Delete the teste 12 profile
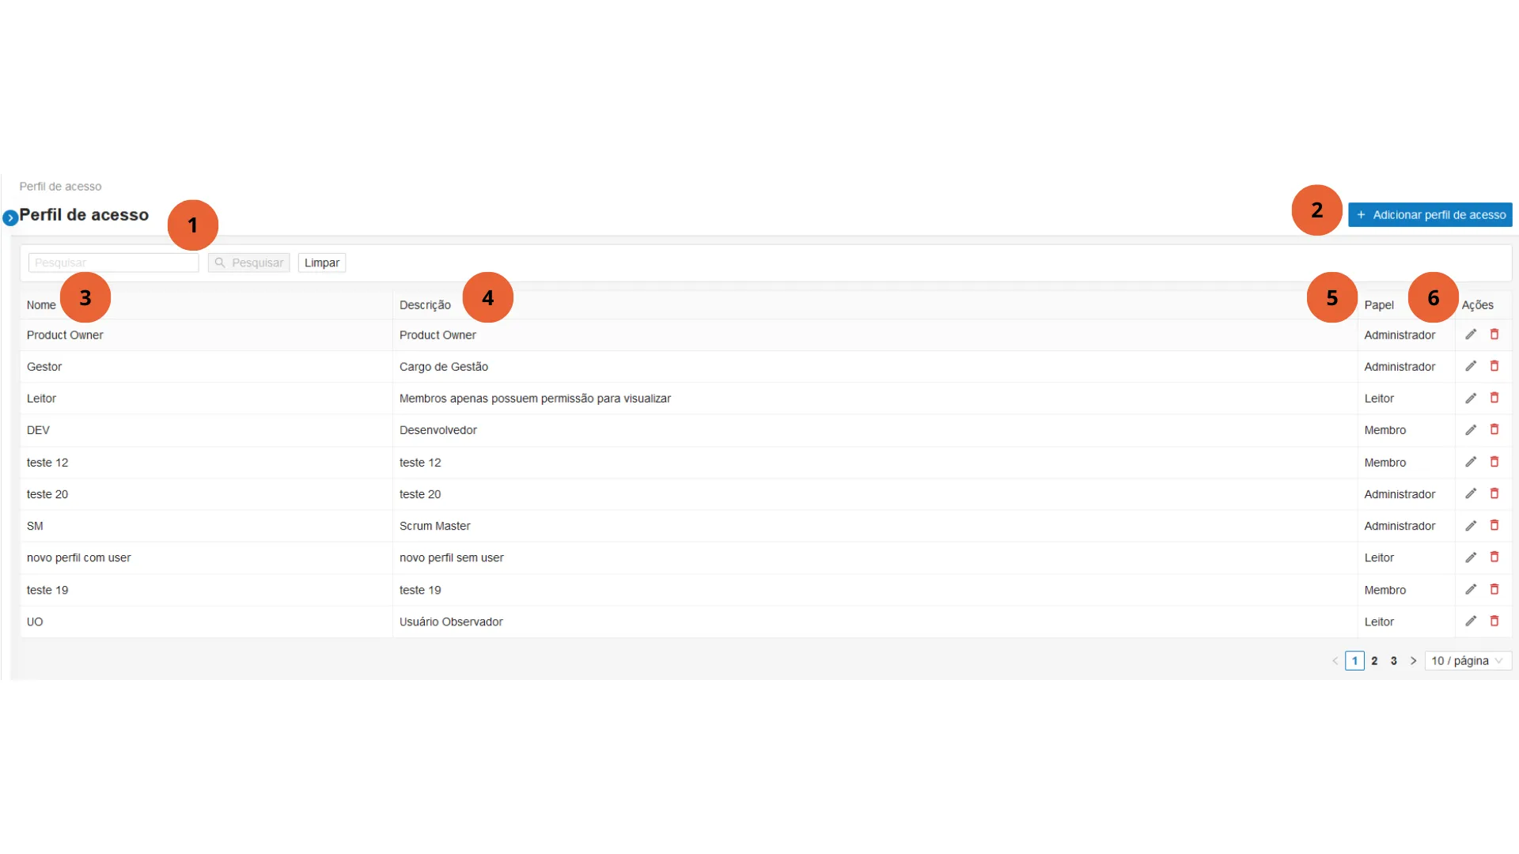 click(1494, 462)
